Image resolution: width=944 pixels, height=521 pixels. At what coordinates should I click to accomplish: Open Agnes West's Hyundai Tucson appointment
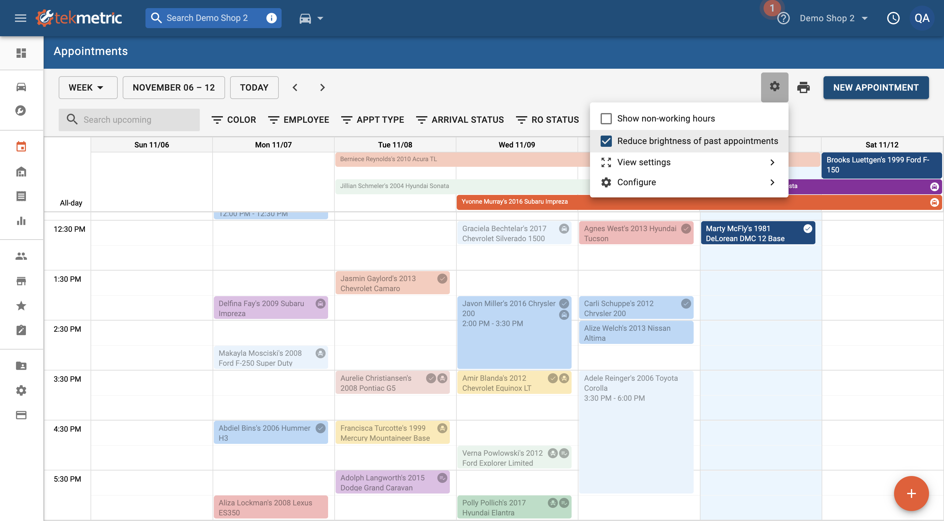636,233
